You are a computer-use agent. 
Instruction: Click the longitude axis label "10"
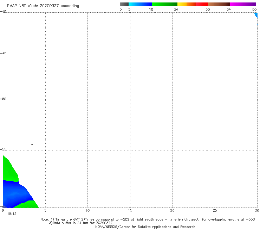(87, 210)
